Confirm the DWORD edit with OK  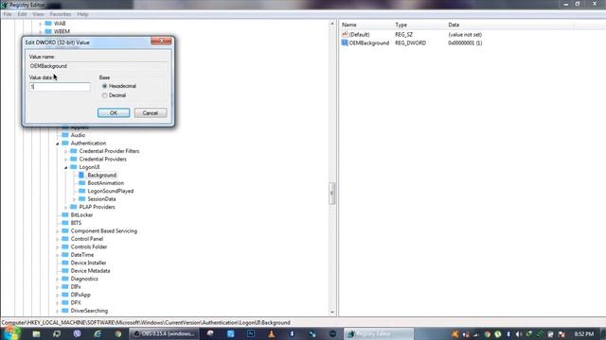[114, 113]
